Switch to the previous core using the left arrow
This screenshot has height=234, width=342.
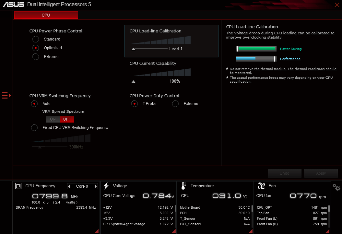[69, 186]
